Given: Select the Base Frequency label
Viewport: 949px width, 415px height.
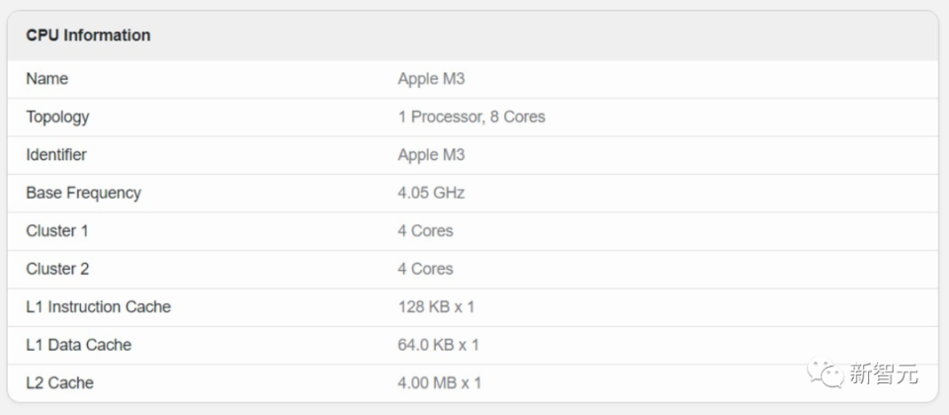Looking at the screenshot, I should pyautogui.click(x=83, y=193).
